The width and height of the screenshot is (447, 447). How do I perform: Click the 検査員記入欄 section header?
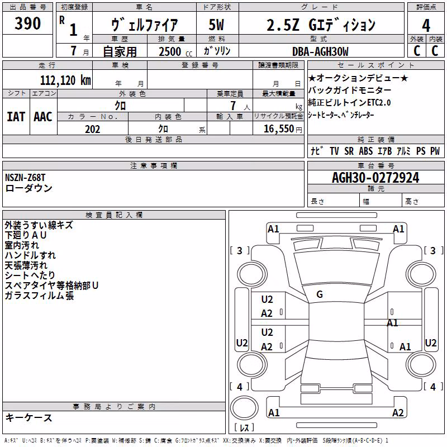114,215
